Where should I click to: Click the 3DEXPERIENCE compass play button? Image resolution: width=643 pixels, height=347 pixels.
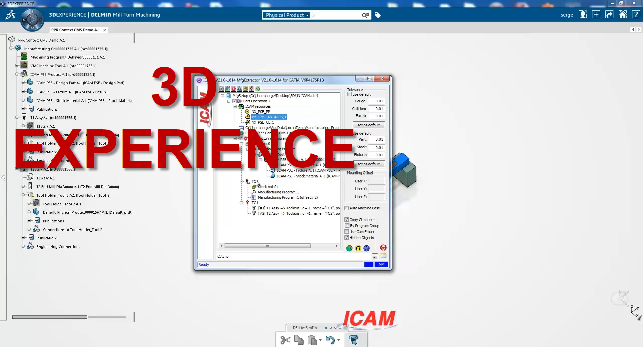click(x=32, y=20)
